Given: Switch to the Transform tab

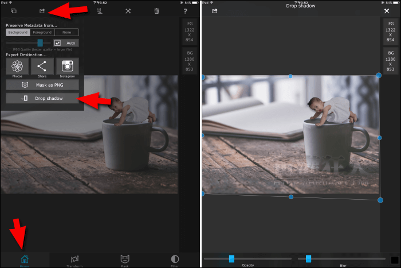Looking at the screenshot, I should point(74,261).
